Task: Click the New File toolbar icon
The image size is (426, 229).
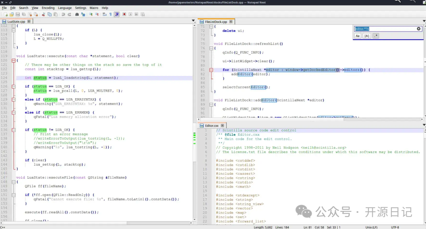Action: (x=6, y=14)
